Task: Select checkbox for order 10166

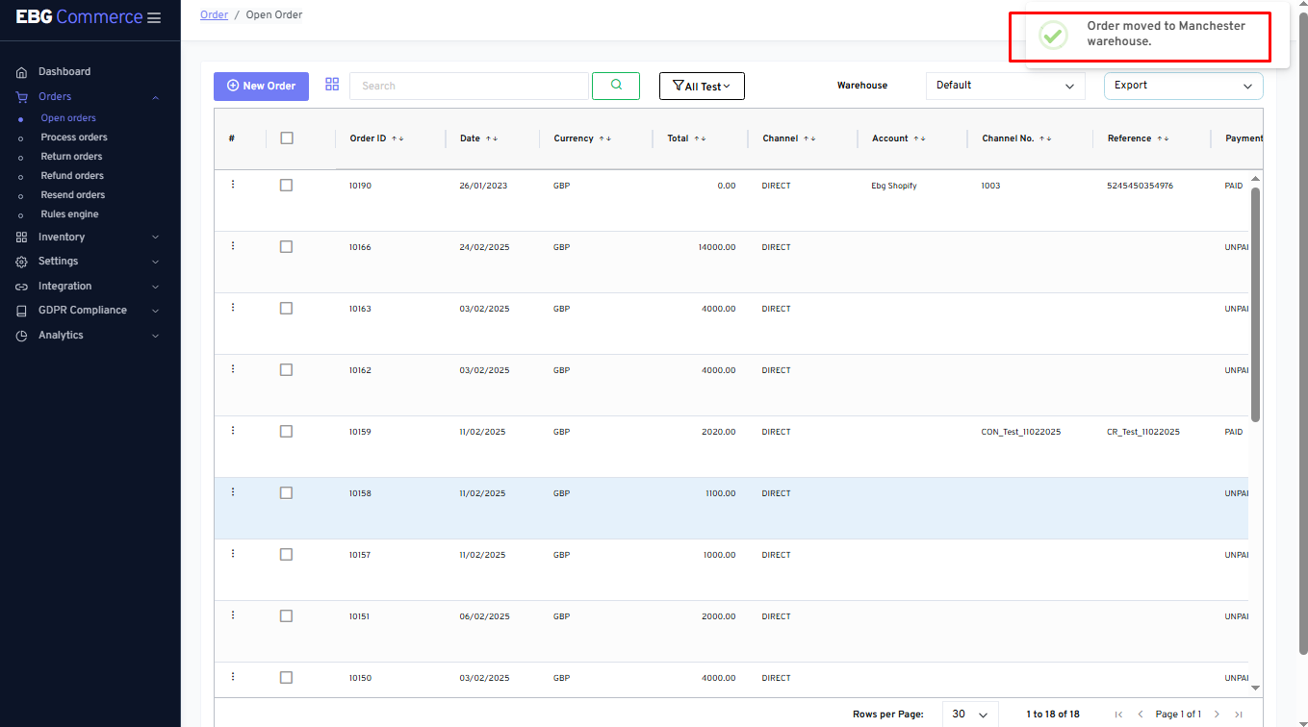Action: tap(286, 247)
